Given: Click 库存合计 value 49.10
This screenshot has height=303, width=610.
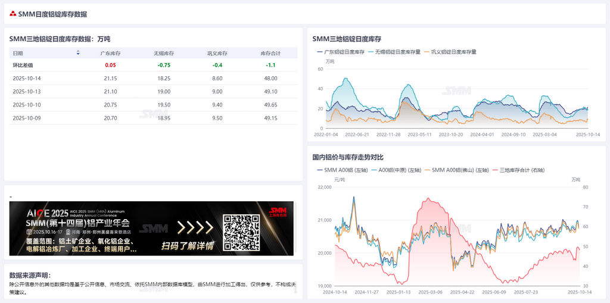Looking at the screenshot, I should coord(271,92).
